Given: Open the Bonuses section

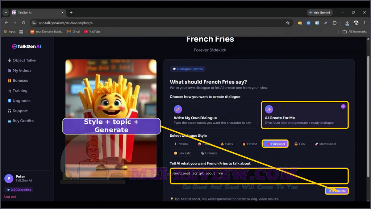Looking at the screenshot, I should click(x=18, y=81).
